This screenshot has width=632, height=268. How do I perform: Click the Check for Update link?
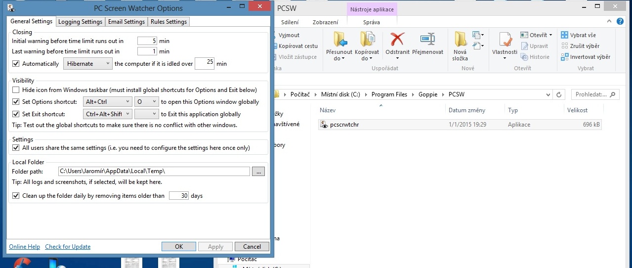pos(68,247)
